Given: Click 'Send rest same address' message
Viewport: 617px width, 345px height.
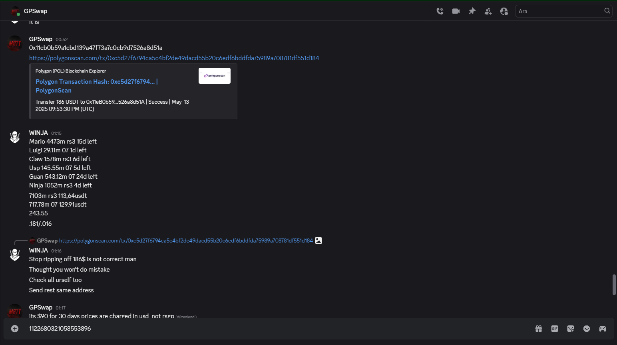Looking at the screenshot, I should [62, 290].
